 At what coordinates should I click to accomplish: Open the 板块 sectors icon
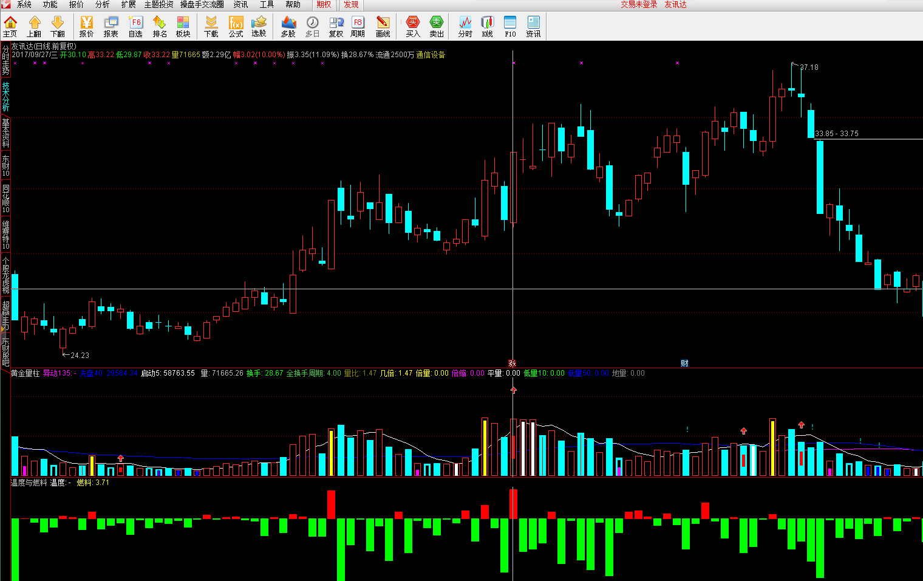(183, 27)
